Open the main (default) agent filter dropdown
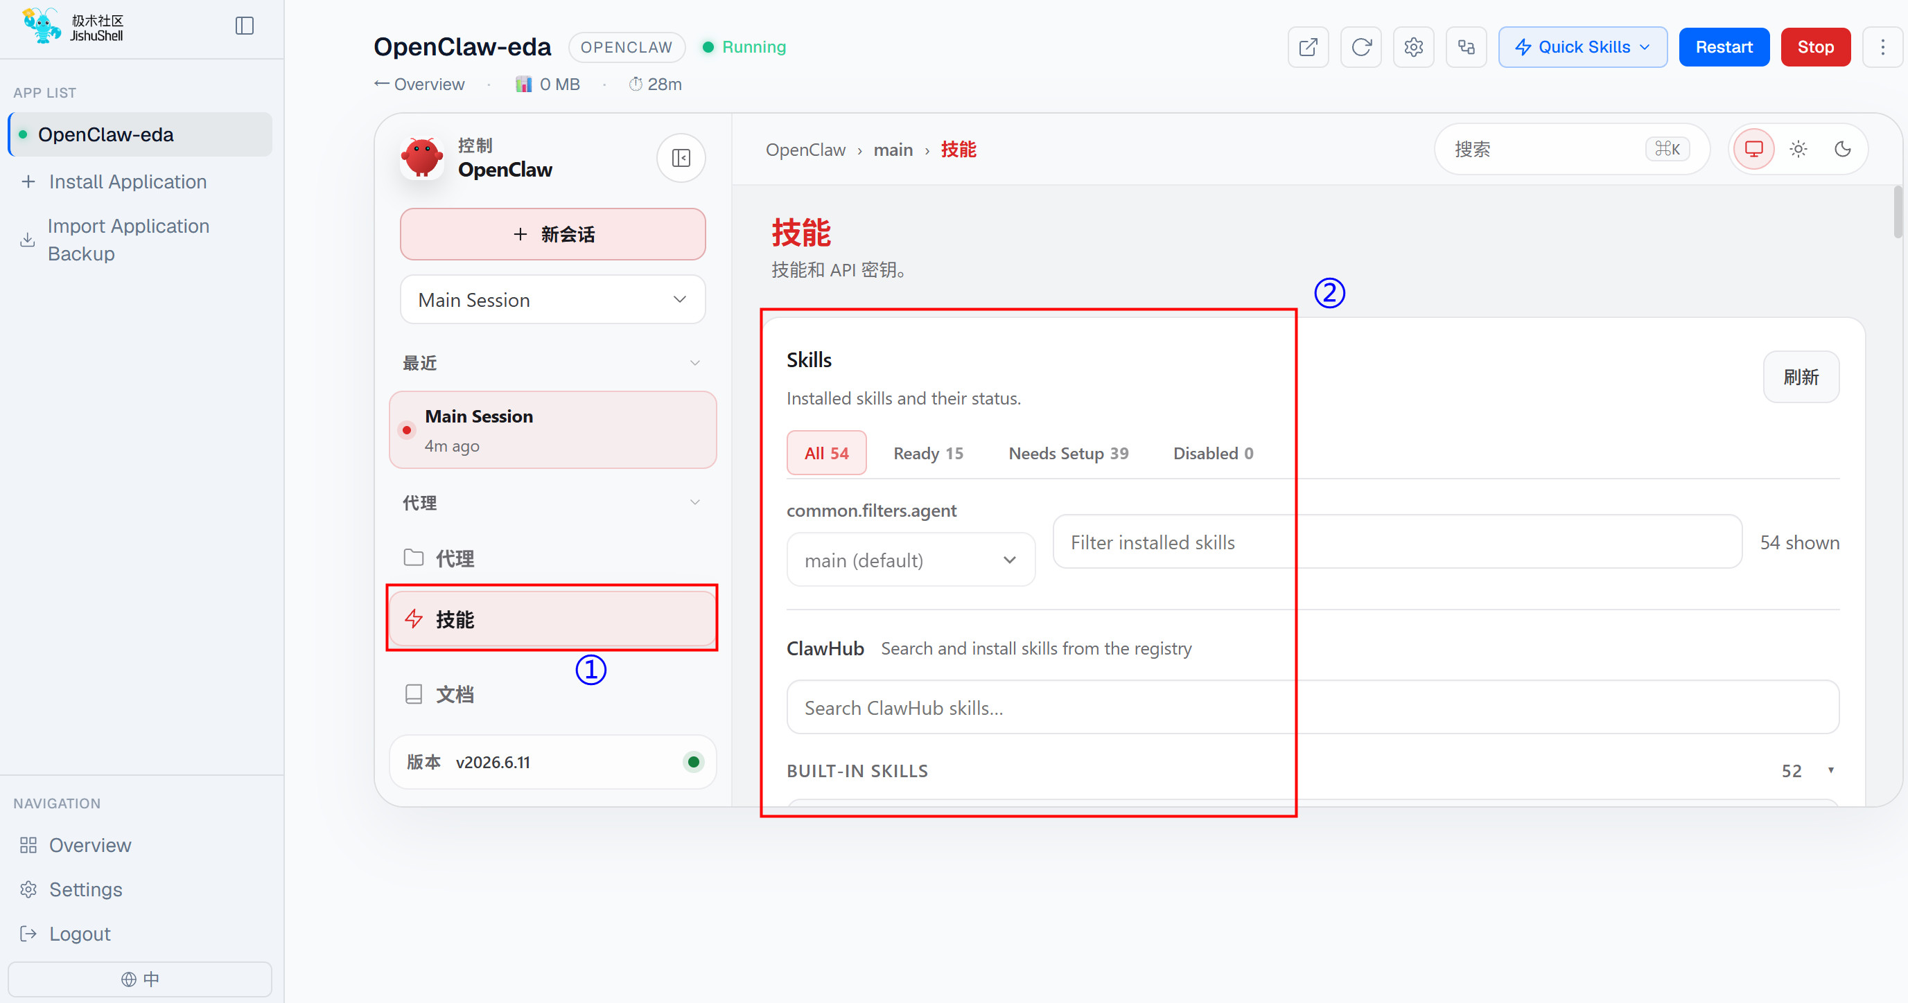This screenshot has width=1908, height=1003. (x=910, y=560)
